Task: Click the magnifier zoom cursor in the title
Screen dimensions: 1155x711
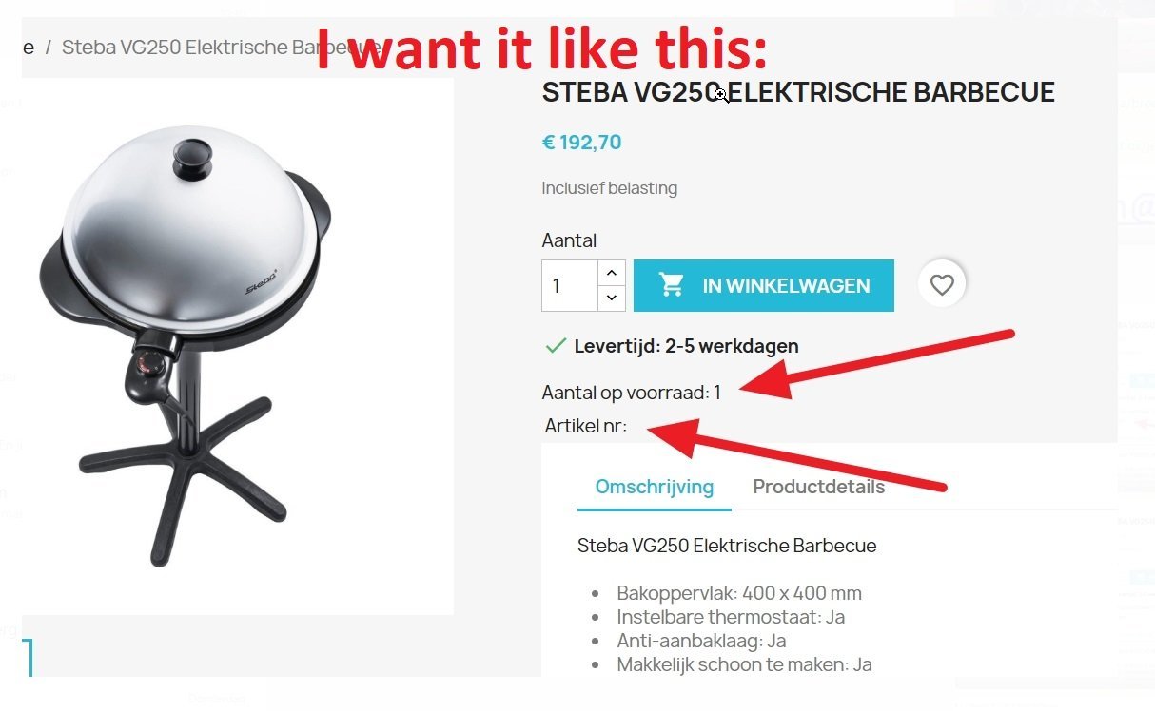Action: (721, 93)
